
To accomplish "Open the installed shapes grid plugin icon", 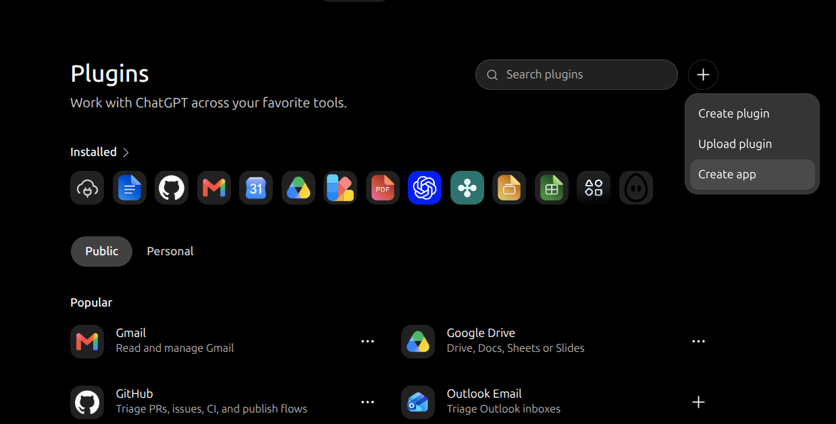I will [x=594, y=188].
